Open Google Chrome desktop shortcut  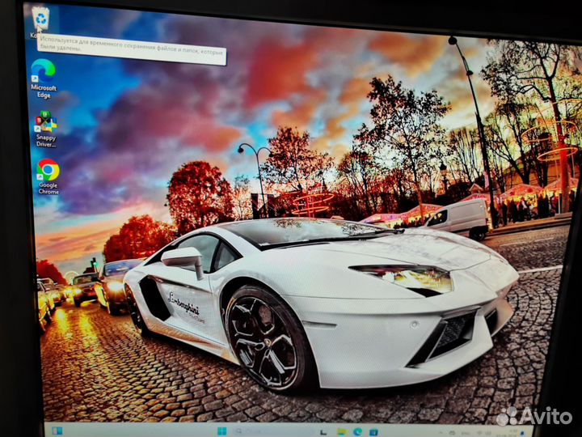click(x=48, y=177)
